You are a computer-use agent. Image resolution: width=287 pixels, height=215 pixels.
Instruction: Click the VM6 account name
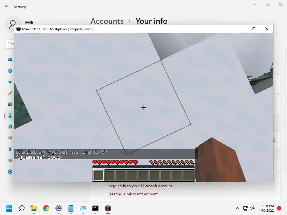[x=29, y=22]
